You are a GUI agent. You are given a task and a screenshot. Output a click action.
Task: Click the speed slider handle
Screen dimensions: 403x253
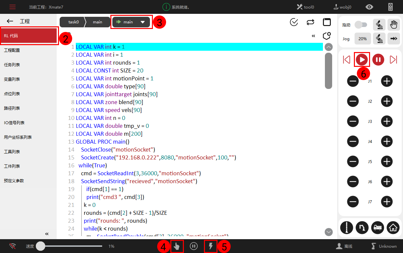[41, 246]
